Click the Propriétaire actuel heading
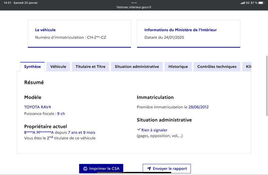Image resolution: width=268 pixels, height=175 pixels. 46,127
